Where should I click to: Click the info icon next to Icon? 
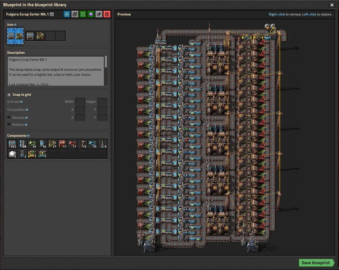click(x=15, y=25)
